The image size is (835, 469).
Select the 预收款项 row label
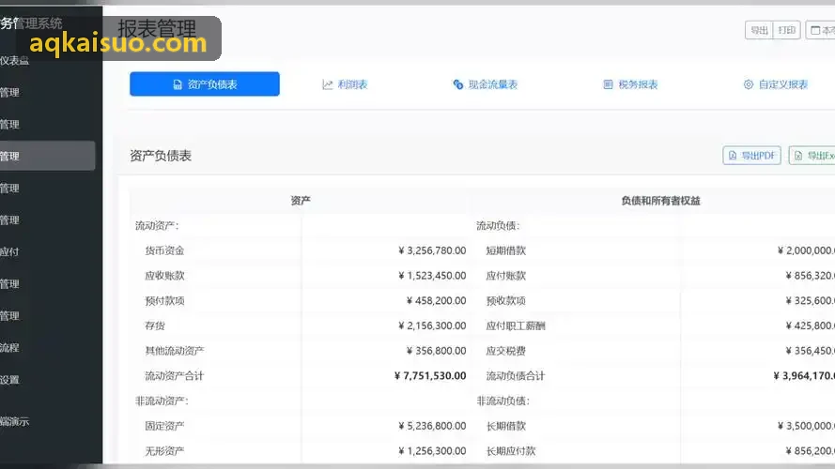506,300
